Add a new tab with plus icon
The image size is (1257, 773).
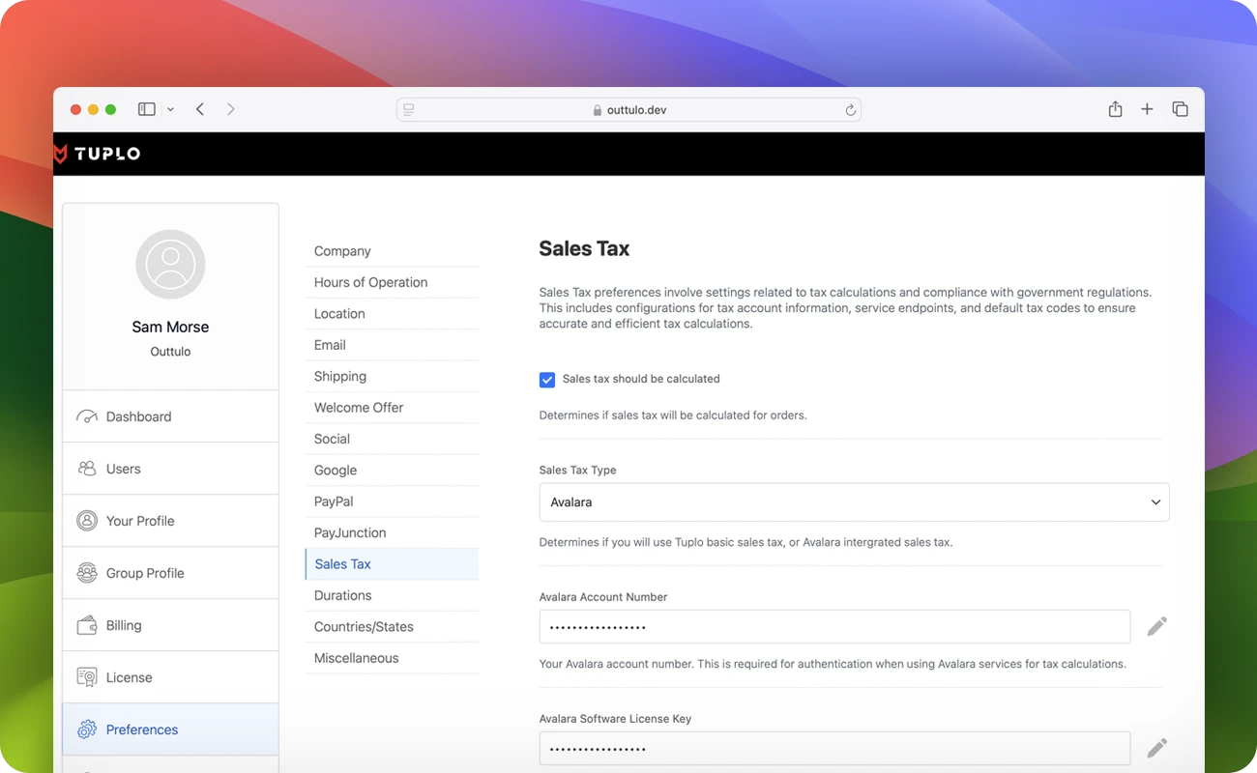[1147, 109]
